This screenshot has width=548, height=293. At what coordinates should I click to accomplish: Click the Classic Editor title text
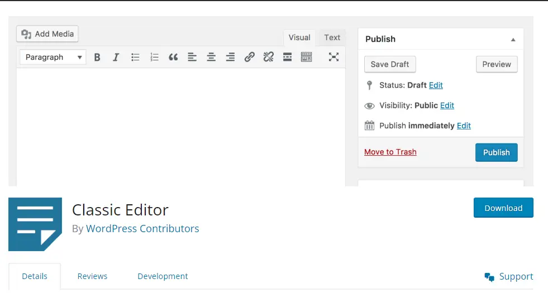tap(120, 210)
